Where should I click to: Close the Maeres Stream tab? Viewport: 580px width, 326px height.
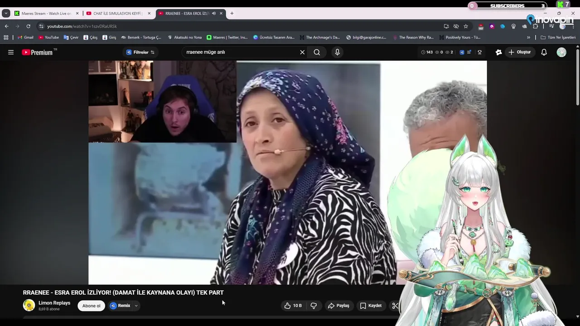77,14
